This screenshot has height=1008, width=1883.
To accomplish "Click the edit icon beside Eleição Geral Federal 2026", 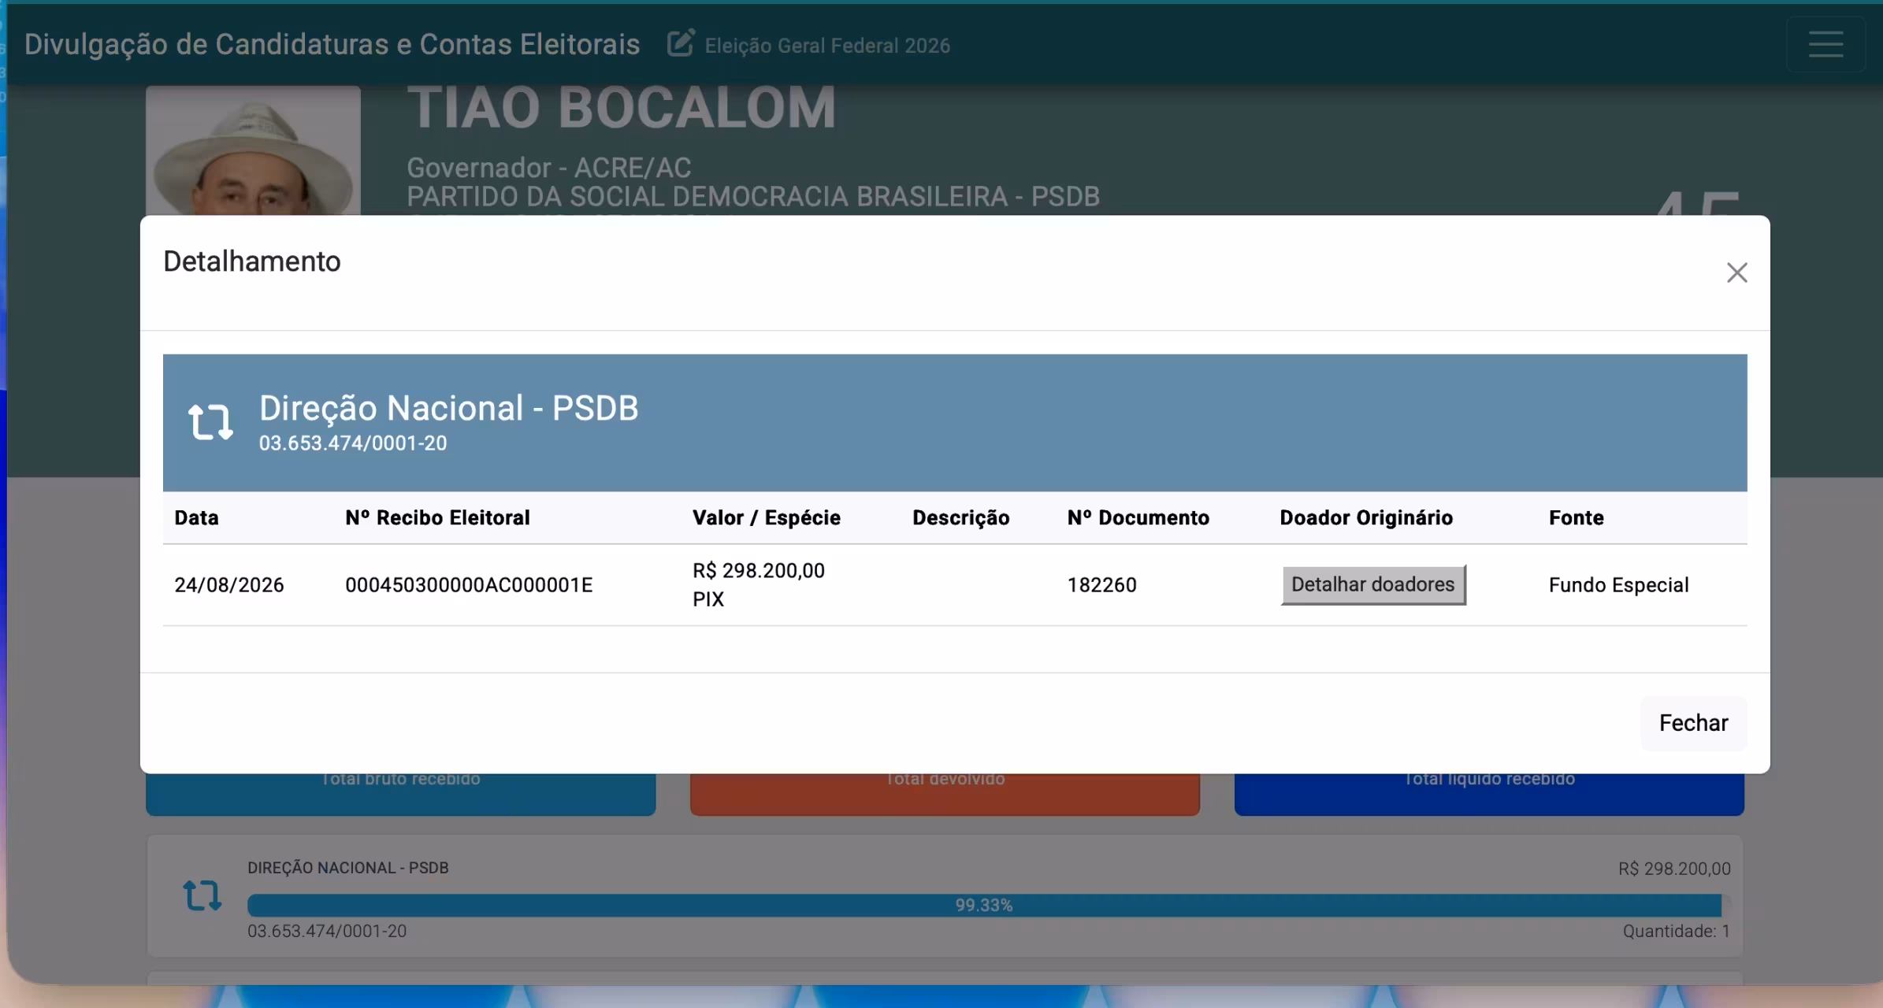I will [x=681, y=43].
